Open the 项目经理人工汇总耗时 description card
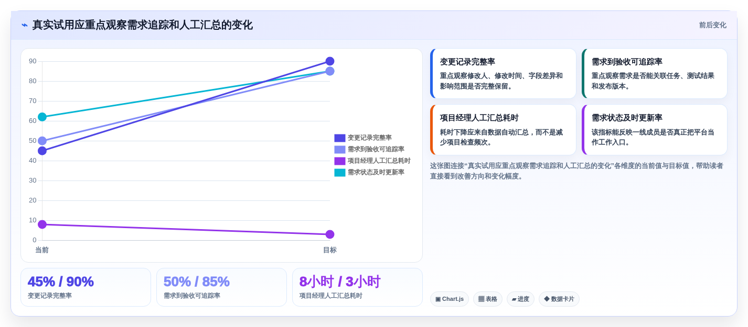This screenshot has height=327, width=748. (503, 130)
